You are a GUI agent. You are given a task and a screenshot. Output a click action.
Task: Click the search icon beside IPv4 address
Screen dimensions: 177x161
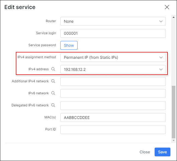point(53,69)
